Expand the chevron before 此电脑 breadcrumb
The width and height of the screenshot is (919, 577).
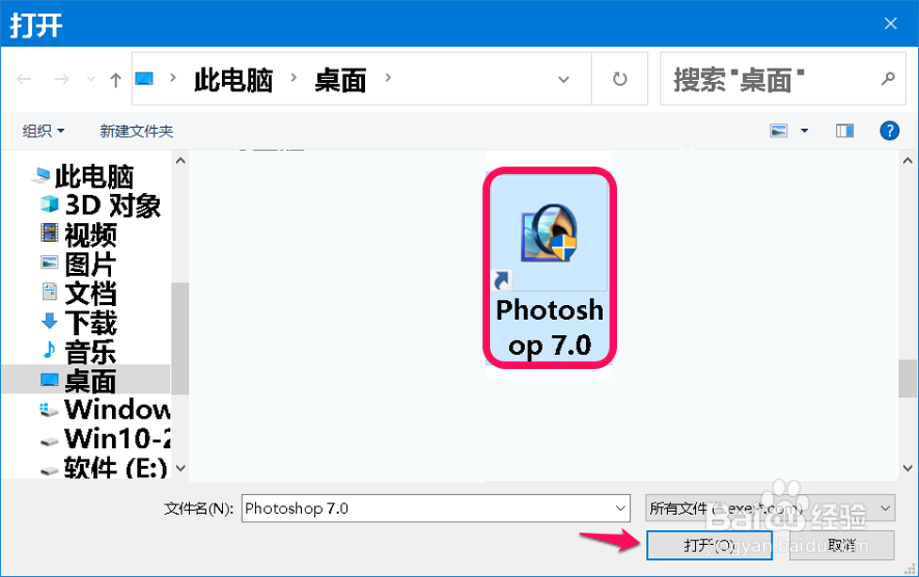(x=173, y=77)
